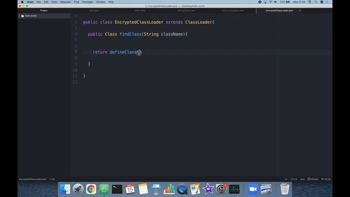
Task: Open the Atom application menu
Action: coord(30,2)
